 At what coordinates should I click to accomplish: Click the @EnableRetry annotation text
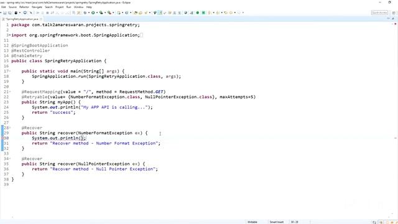click(27, 55)
